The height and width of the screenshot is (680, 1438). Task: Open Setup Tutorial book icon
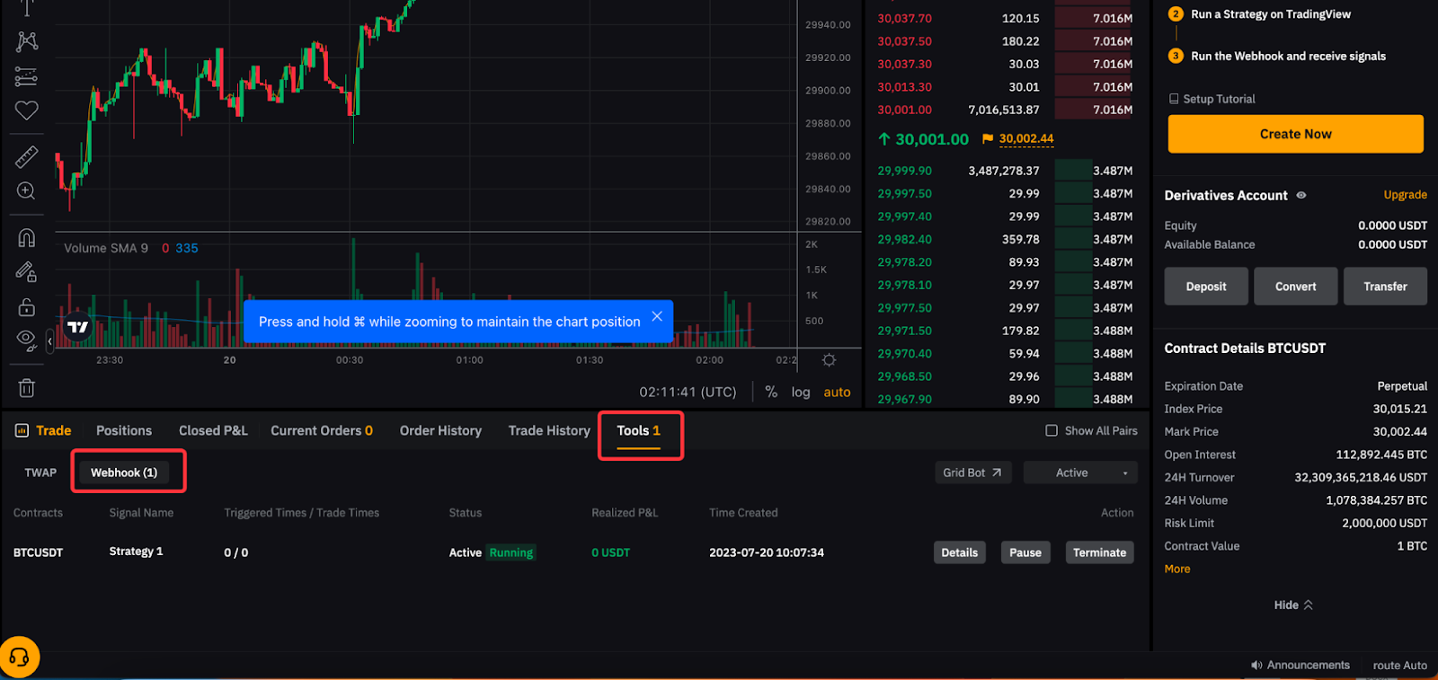pos(1174,99)
